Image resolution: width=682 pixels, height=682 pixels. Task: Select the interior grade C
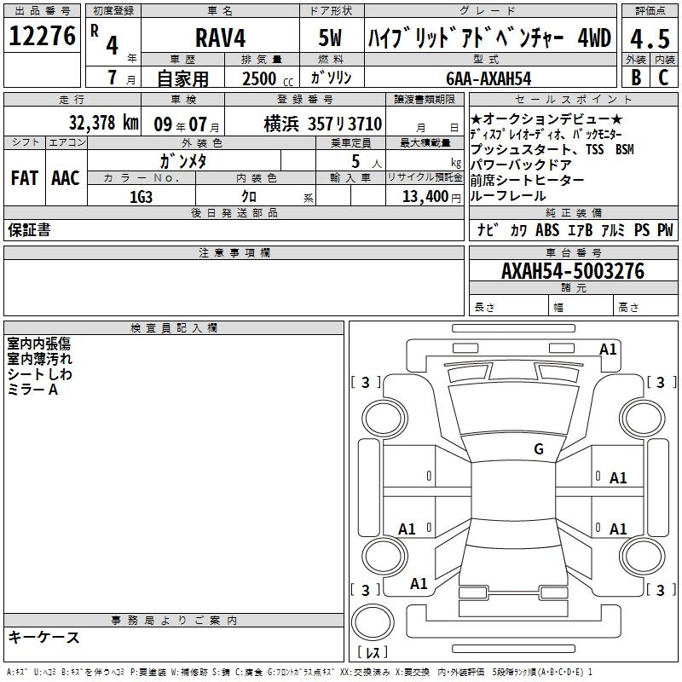[x=663, y=78]
